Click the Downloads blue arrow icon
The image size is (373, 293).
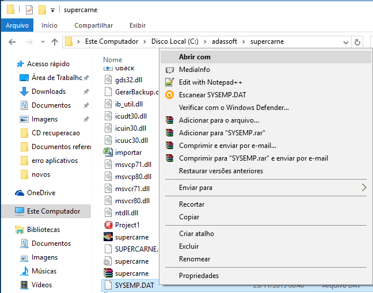click(24, 92)
